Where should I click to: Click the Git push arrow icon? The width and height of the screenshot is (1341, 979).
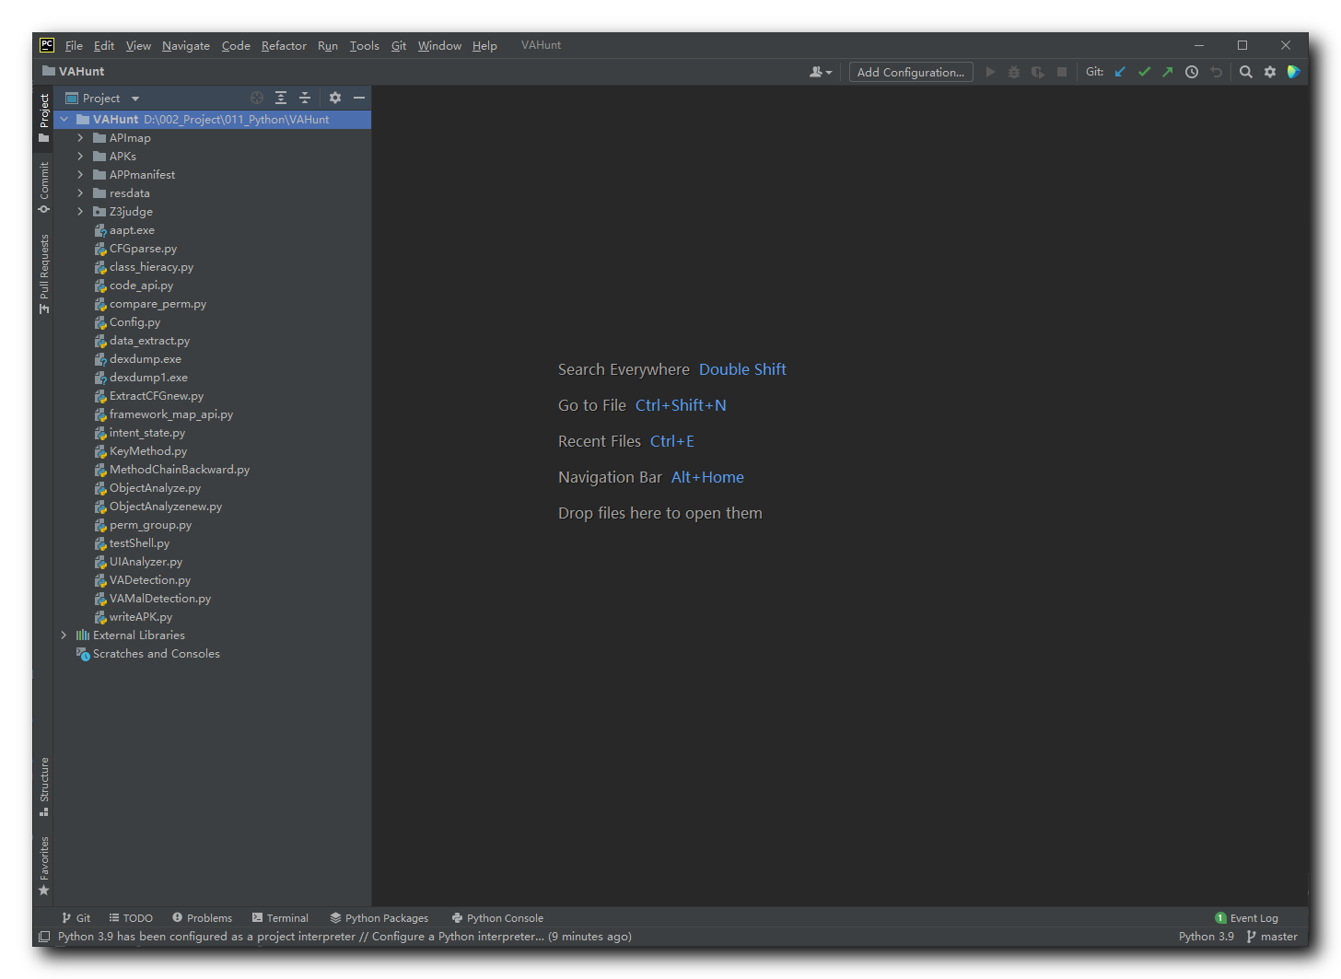pyautogui.click(x=1168, y=72)
